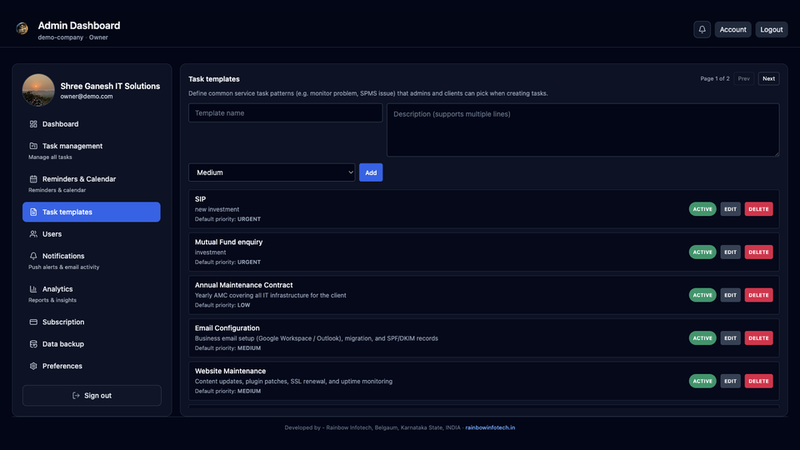Go to Next page of templates
Image resolution: width=800 pixels, height=450 pixels.
[x=768, y=78]
